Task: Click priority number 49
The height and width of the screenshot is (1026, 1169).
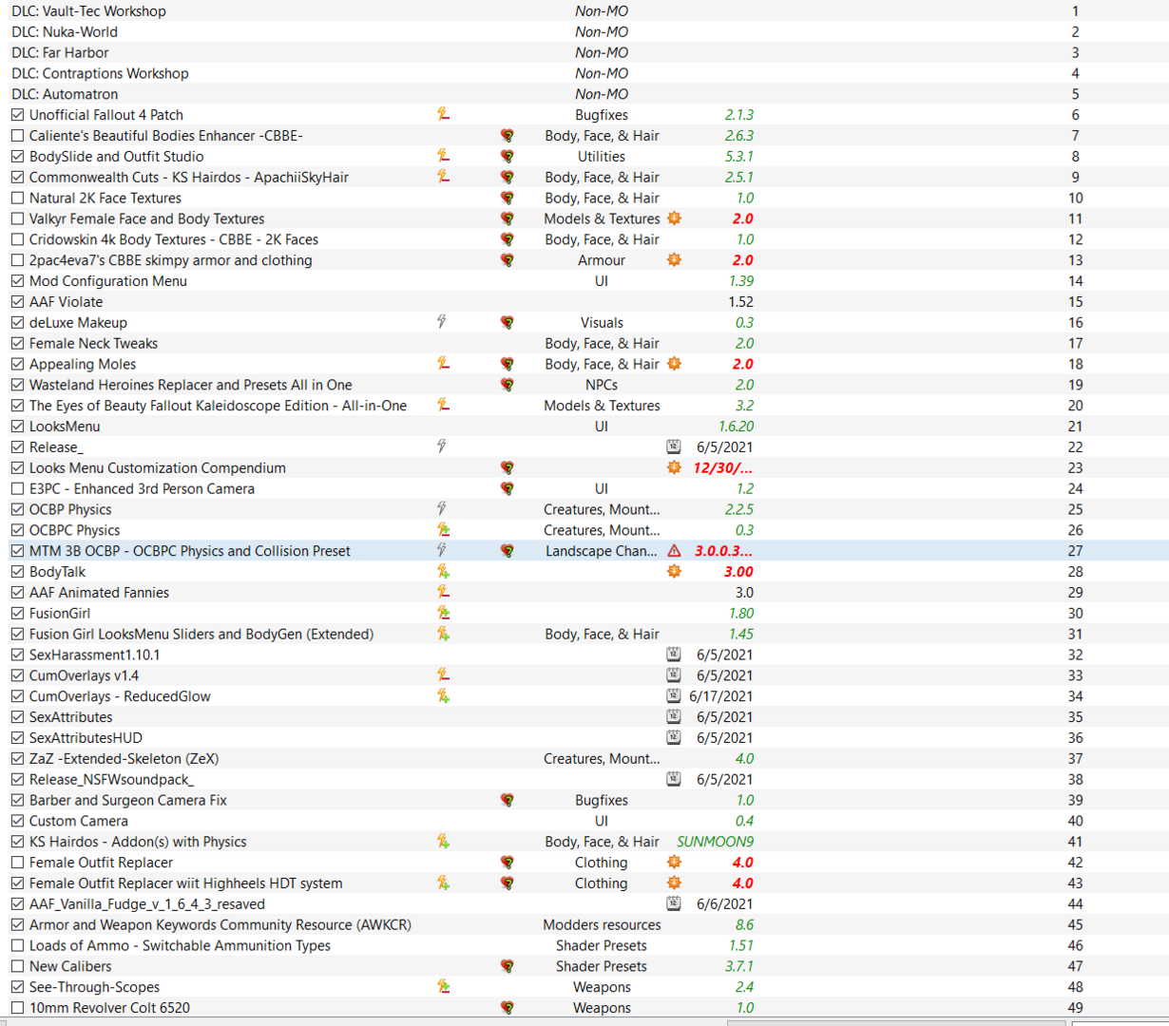Action: (1075, 1008)
